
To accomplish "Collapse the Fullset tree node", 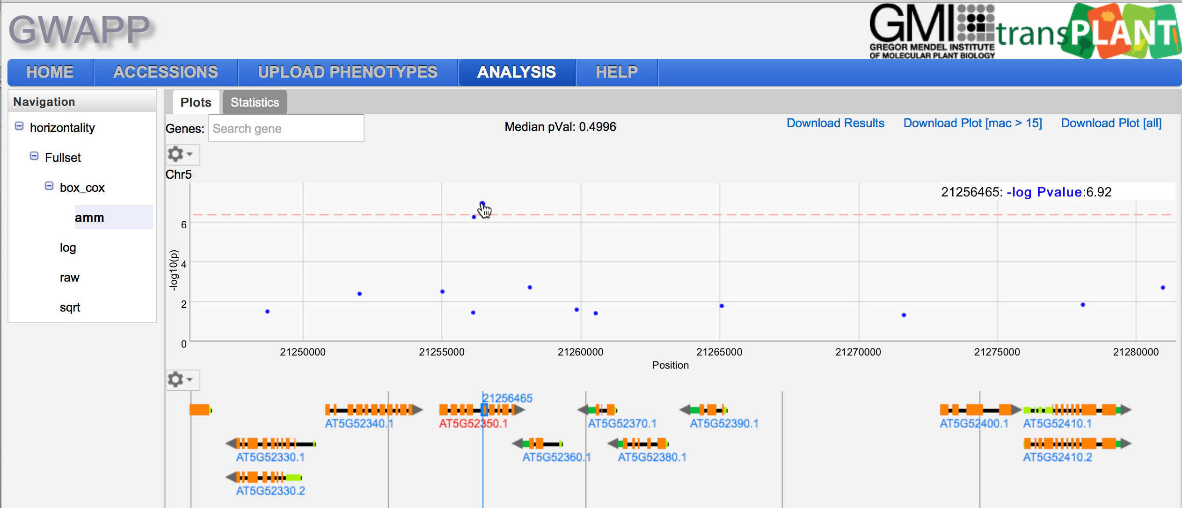I will (34, 156).
